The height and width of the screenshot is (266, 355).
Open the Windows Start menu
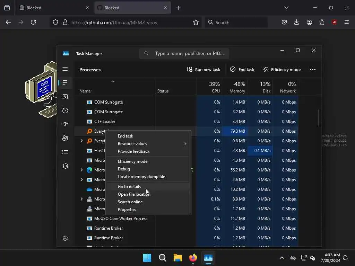tap(147, 258)
